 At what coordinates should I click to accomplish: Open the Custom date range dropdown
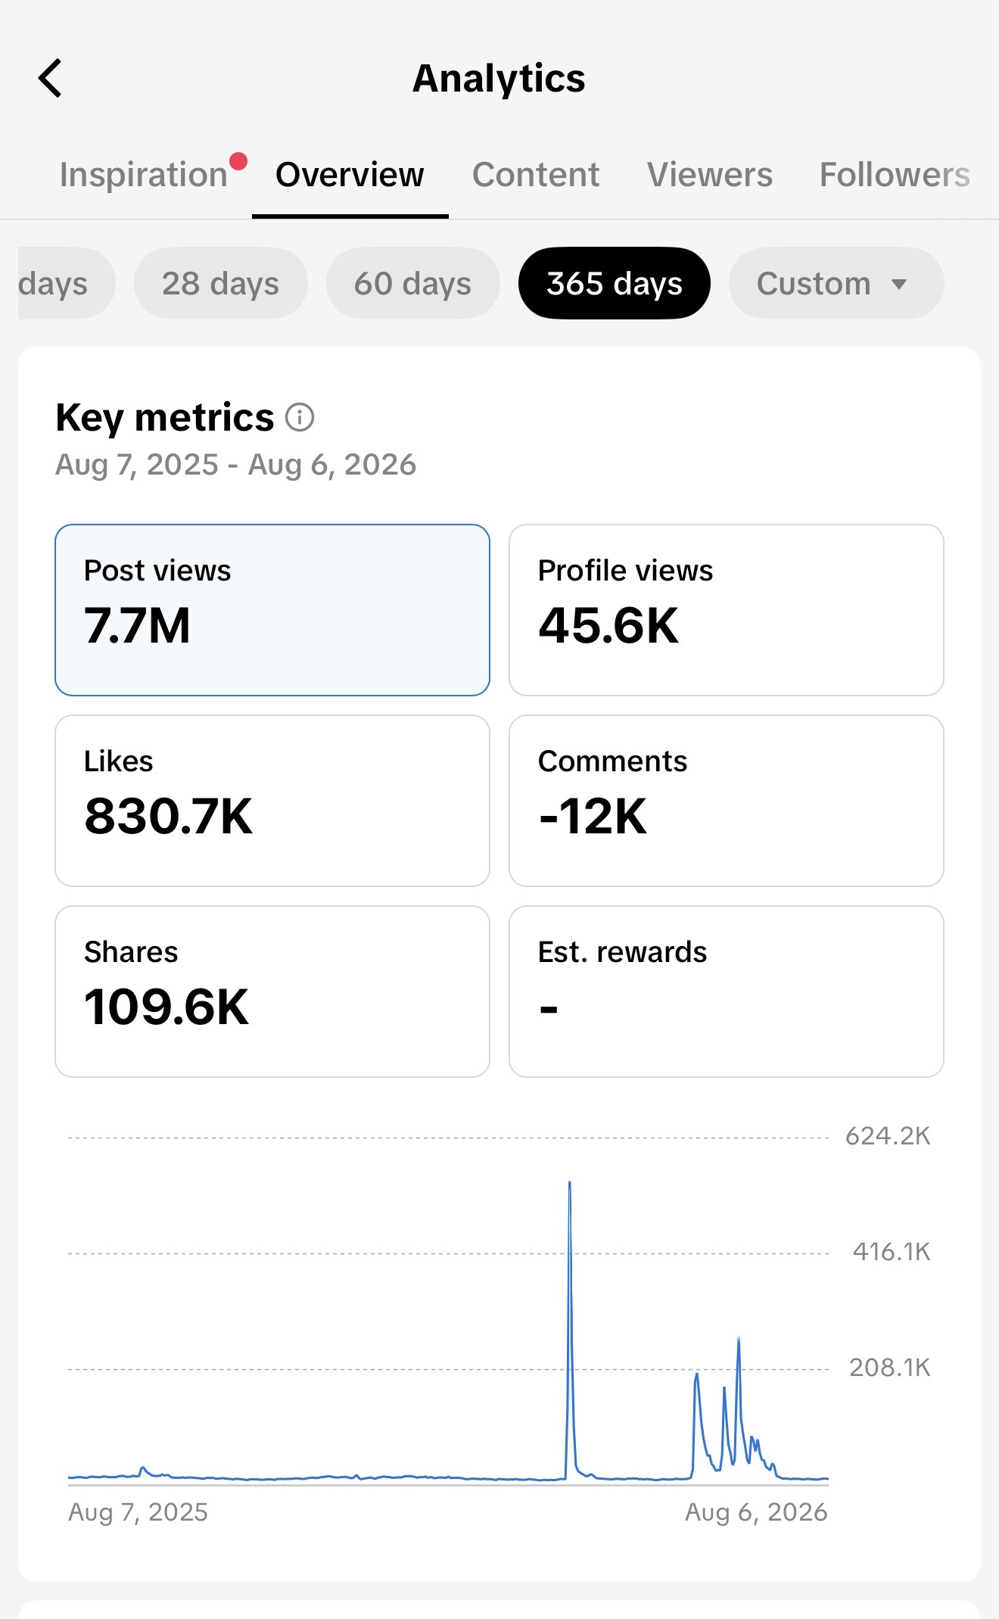[x=836, y=283]
